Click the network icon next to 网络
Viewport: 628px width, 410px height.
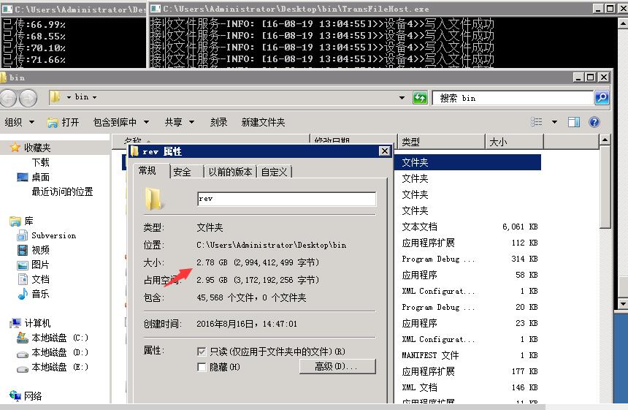coord(15,396)
